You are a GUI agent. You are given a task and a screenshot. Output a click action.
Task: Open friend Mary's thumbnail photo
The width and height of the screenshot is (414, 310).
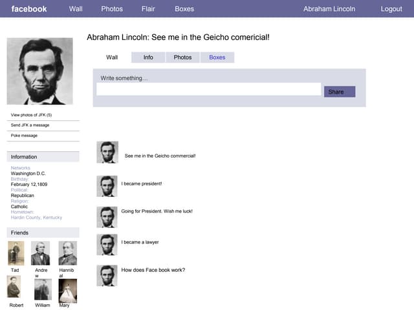click(x=68, y=291)
